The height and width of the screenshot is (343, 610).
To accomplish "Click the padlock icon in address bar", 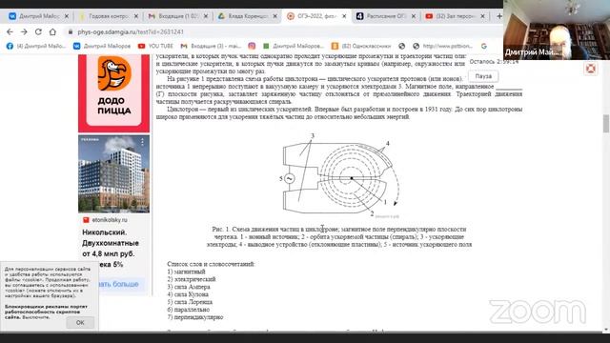I will tap(71, 31).
